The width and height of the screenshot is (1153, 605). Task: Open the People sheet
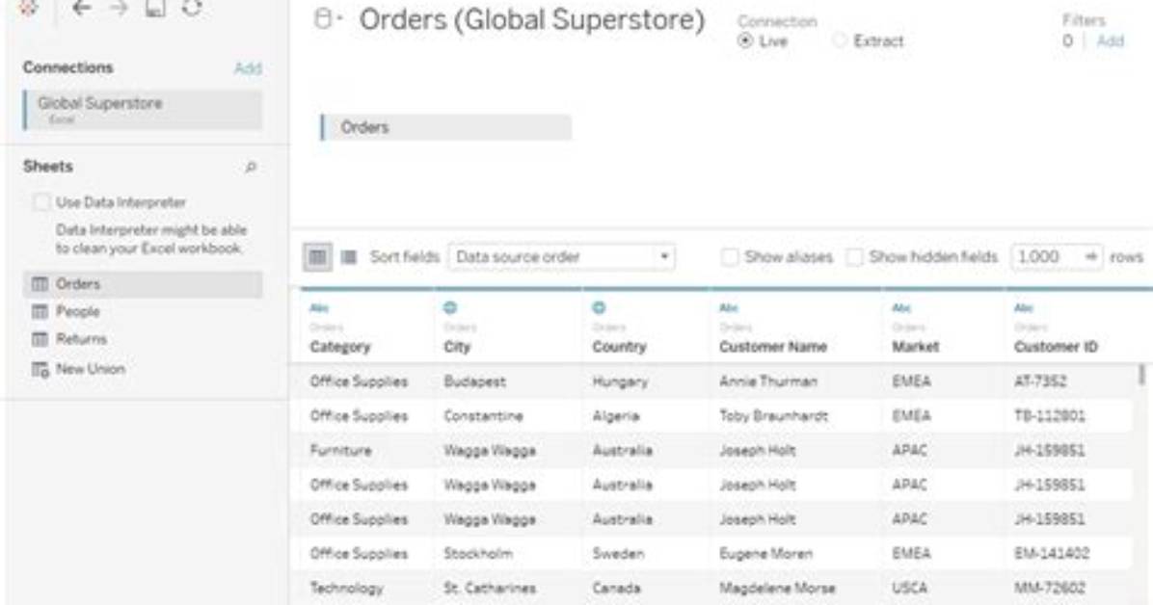point(78,312)
